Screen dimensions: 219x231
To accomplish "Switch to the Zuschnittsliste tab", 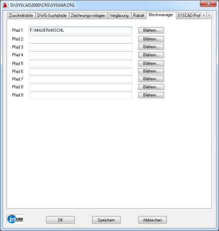I will (21, 16).
